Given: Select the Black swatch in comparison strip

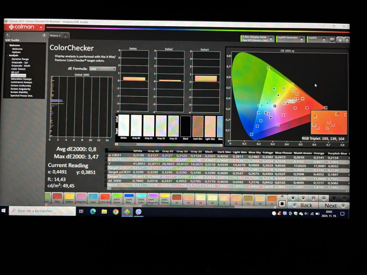Looking at the screenshot, I should (185, 126).
